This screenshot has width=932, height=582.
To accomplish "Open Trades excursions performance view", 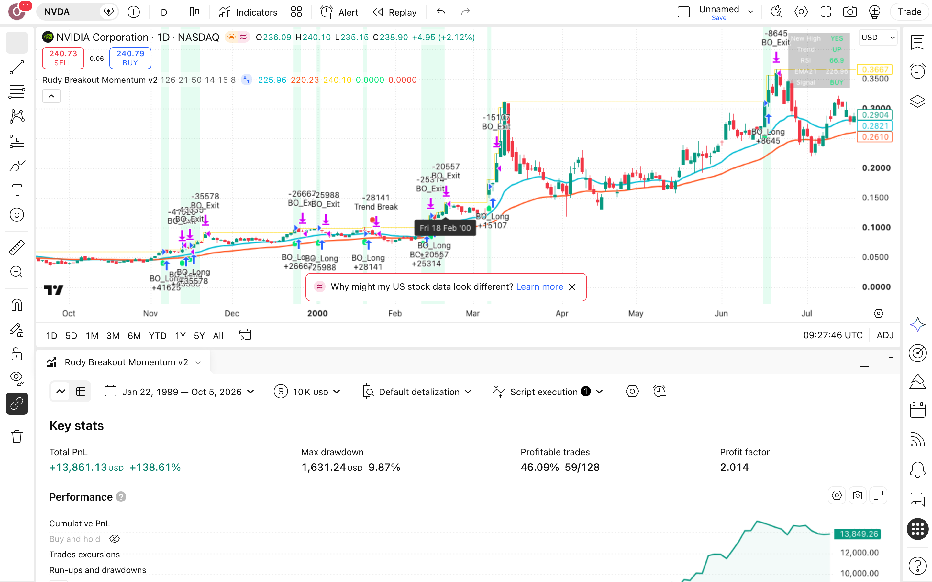I will (84, 554).
